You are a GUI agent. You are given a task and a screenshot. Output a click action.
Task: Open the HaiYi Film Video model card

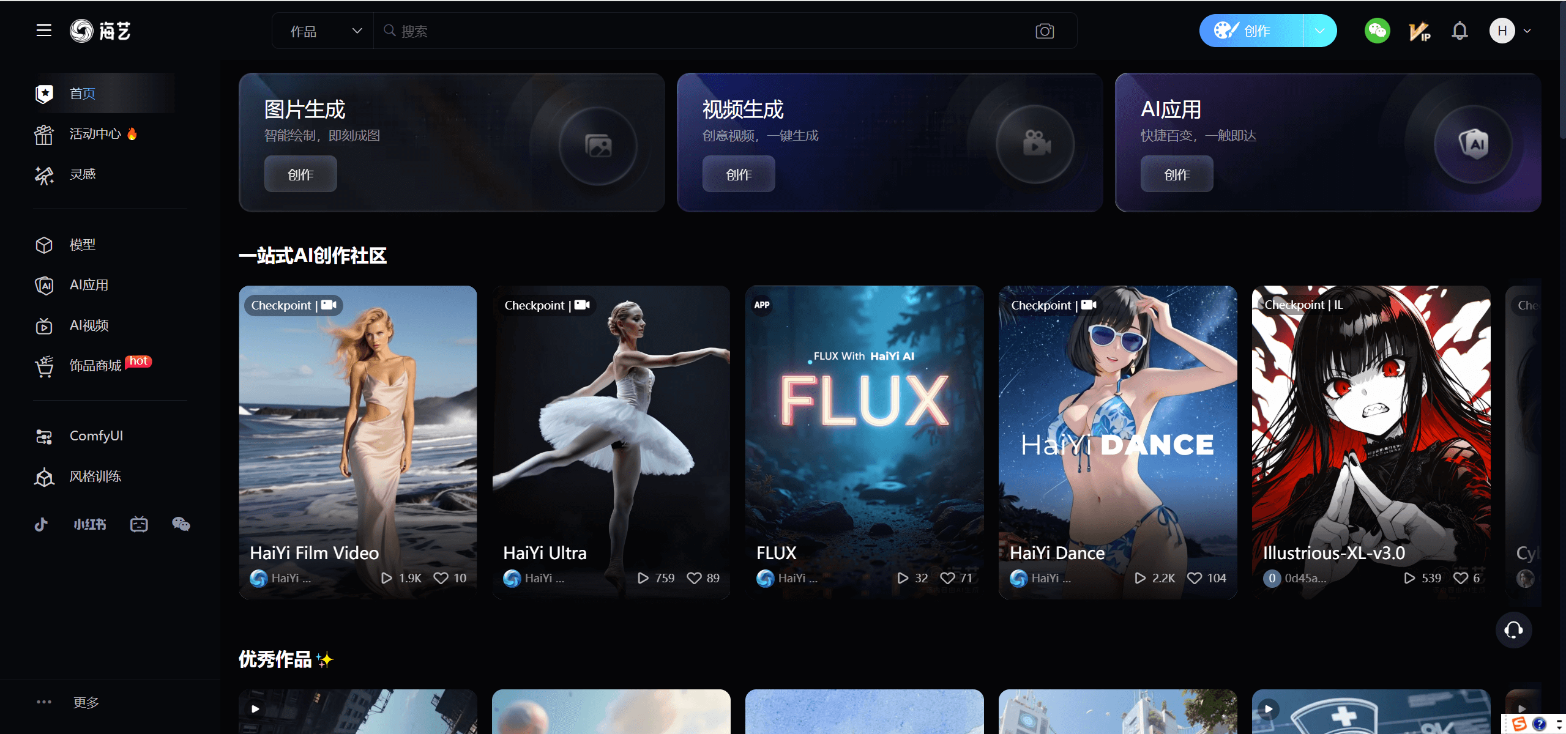[358, 442]
